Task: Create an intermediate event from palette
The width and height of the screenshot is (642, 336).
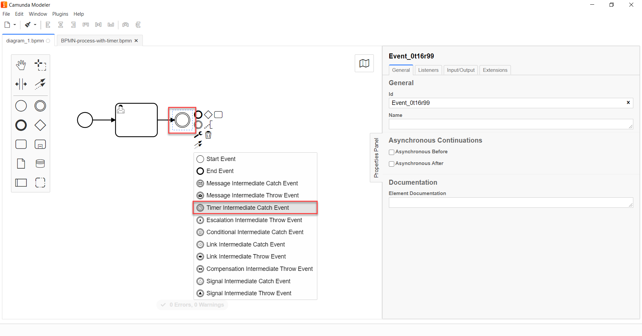Action: [x=40, y=106]
